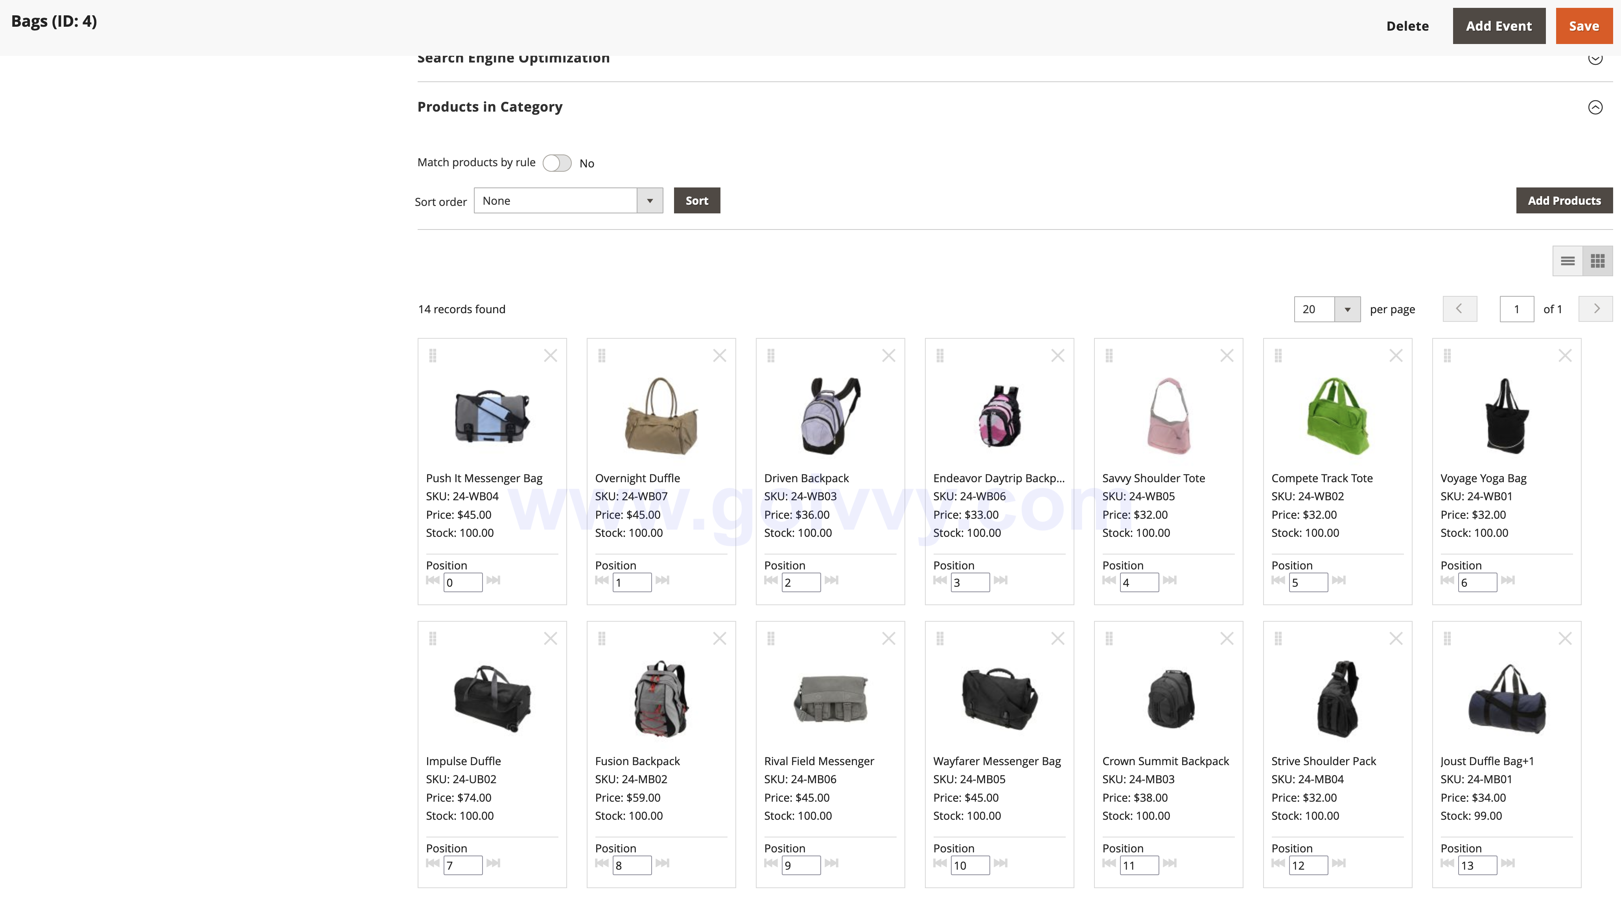
Task: Click drag handle on Push It Messenger Bag card
Action: click(x=433, y=355)
